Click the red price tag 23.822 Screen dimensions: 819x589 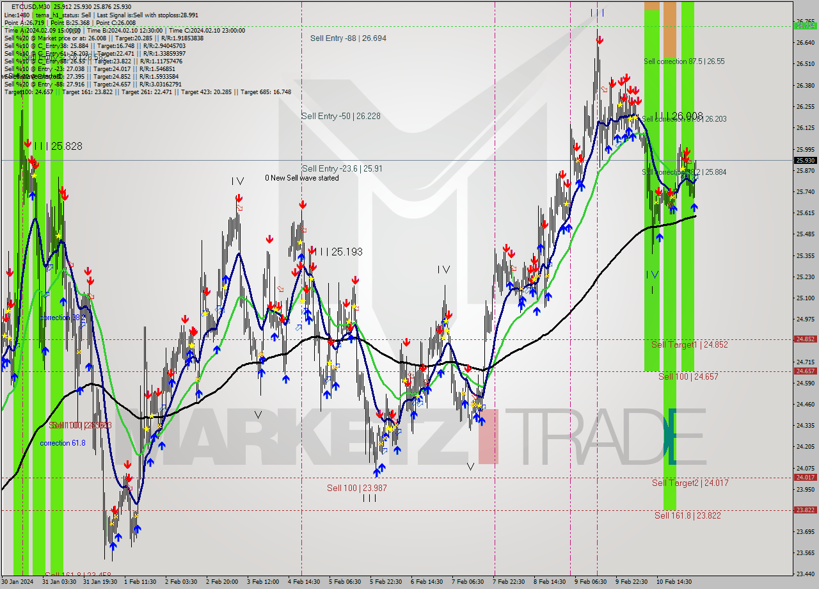pos(805,510)
